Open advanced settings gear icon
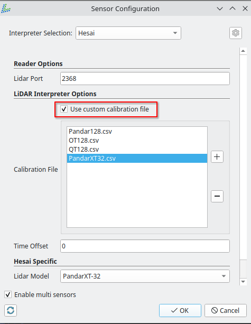Image resolution: width=251 pixels, height=324 pixels. (x=236, y=33)
